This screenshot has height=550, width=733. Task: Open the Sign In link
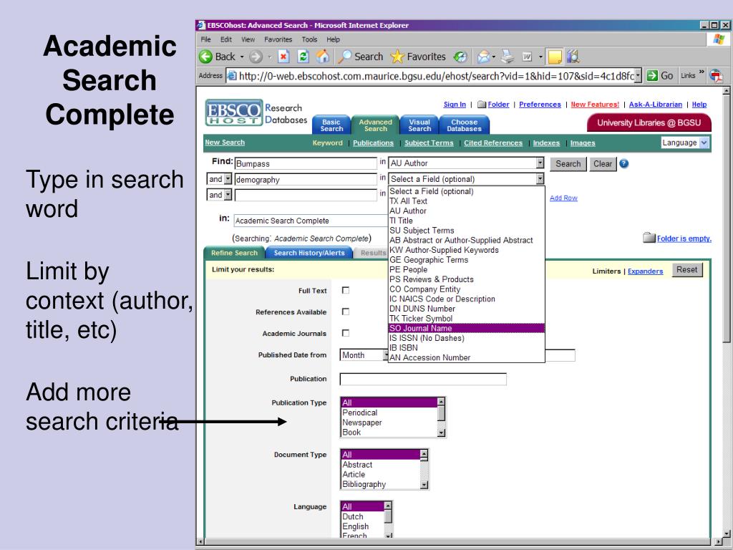(x=455, y=105)
